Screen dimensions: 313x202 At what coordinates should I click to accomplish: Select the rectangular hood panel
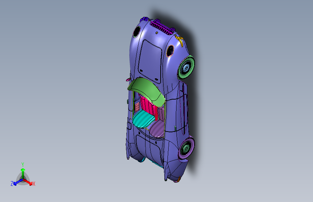click(x=150, y=61)
